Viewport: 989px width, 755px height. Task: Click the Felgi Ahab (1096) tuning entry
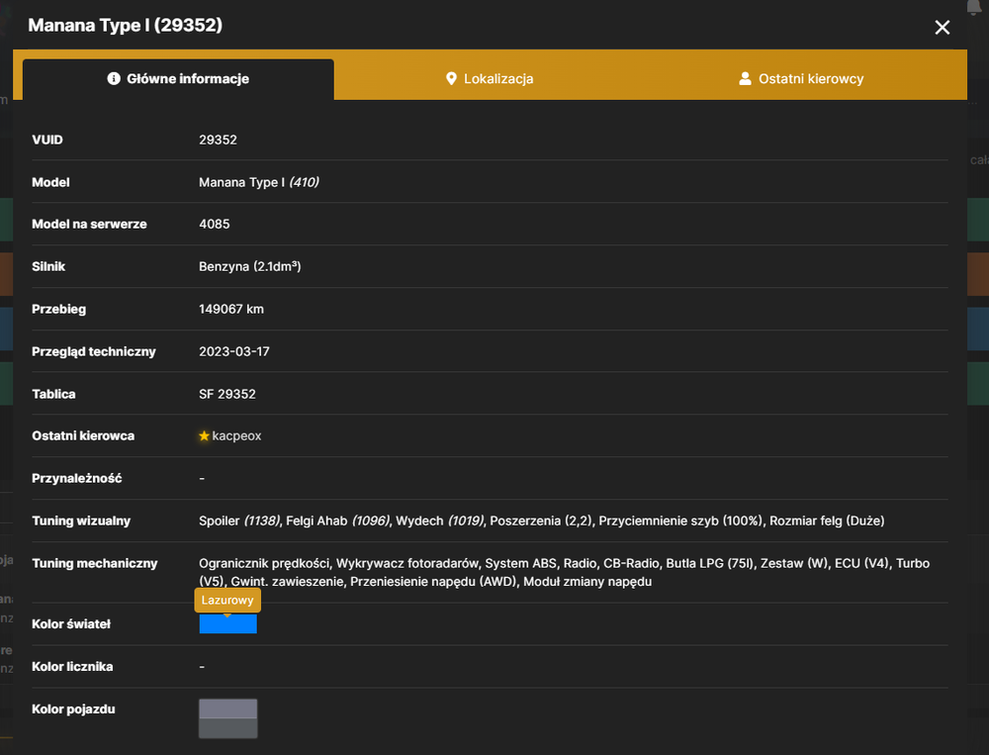[338, 520]
